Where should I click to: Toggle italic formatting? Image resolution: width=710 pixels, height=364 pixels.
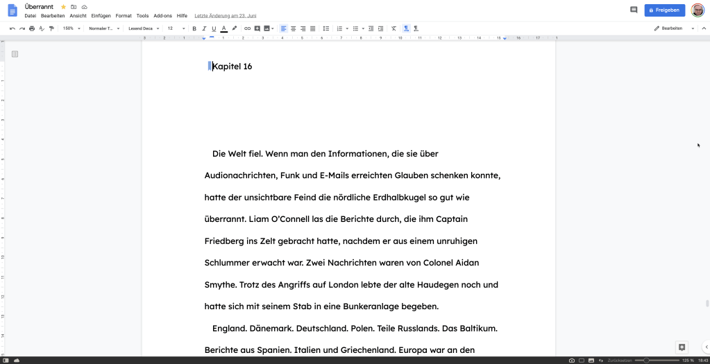pyautogui.click(x=204, y=28)
